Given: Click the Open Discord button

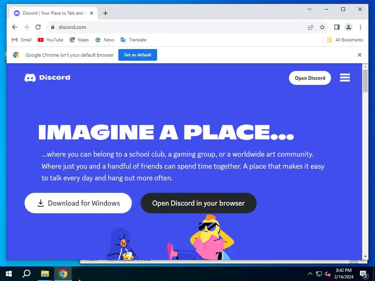Looking at the screenshot, I should click(x=310, y=78).
